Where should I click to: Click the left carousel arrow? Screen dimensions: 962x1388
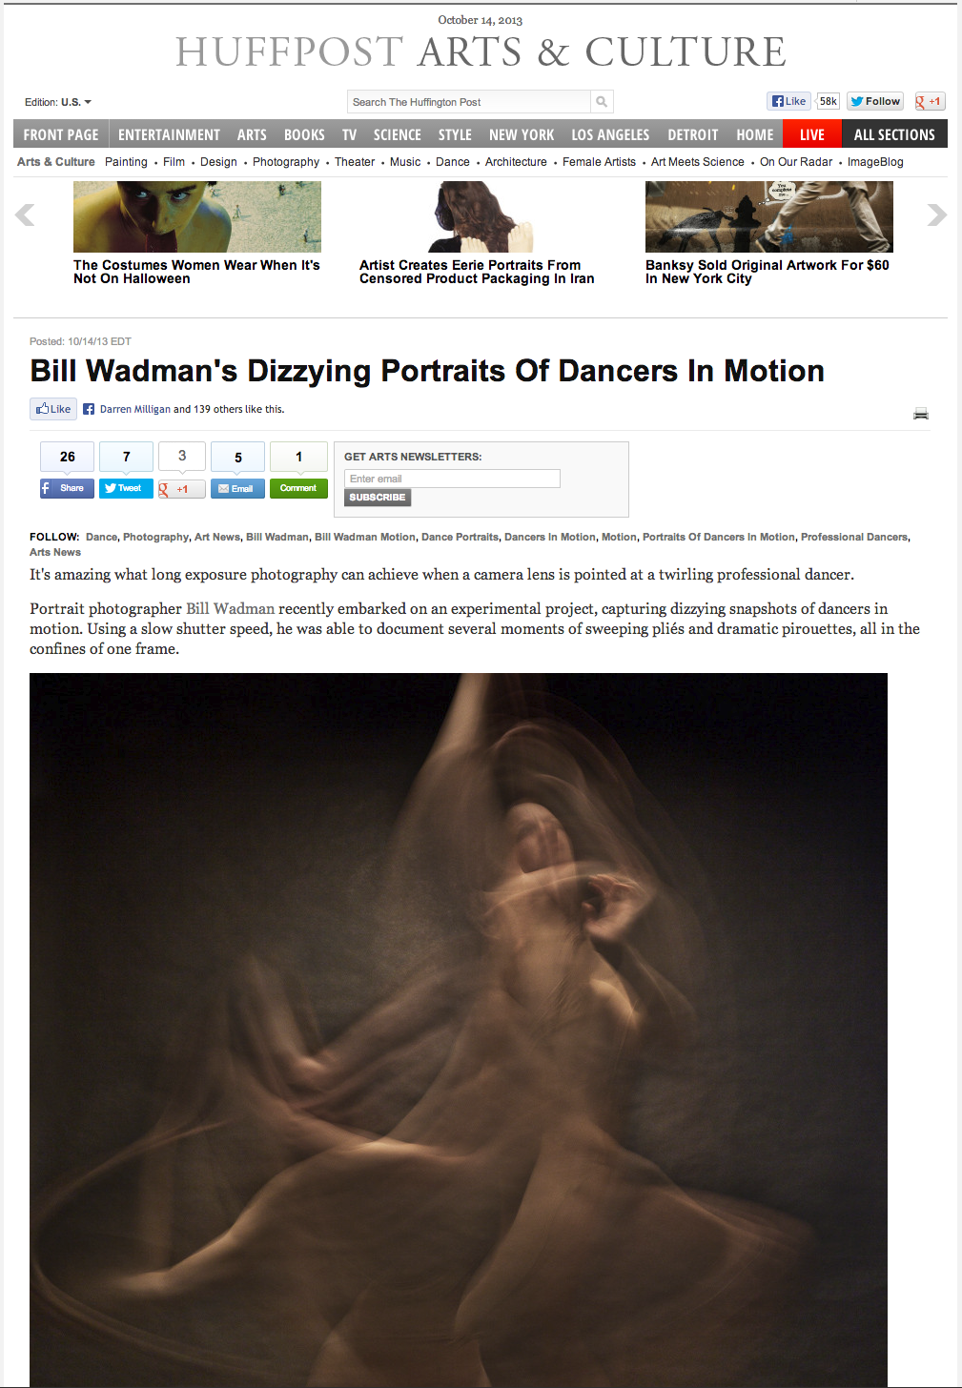click(26, 214)
